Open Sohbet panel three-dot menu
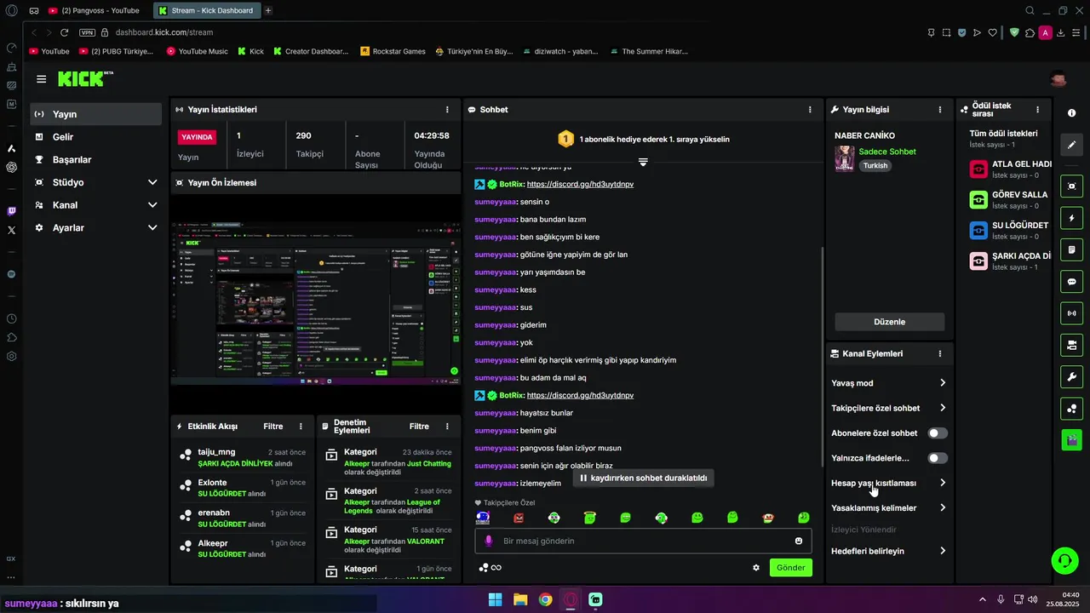This screenshot has height=613, width=1090. 810,110
